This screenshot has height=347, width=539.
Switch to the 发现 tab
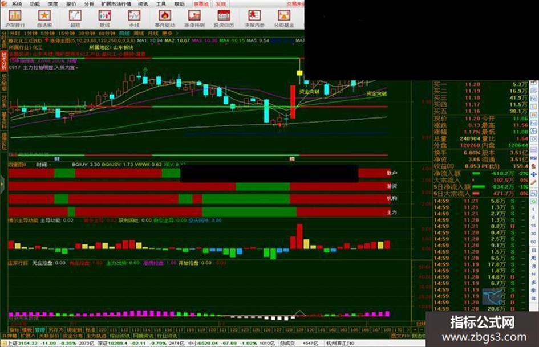click(221, 4)
